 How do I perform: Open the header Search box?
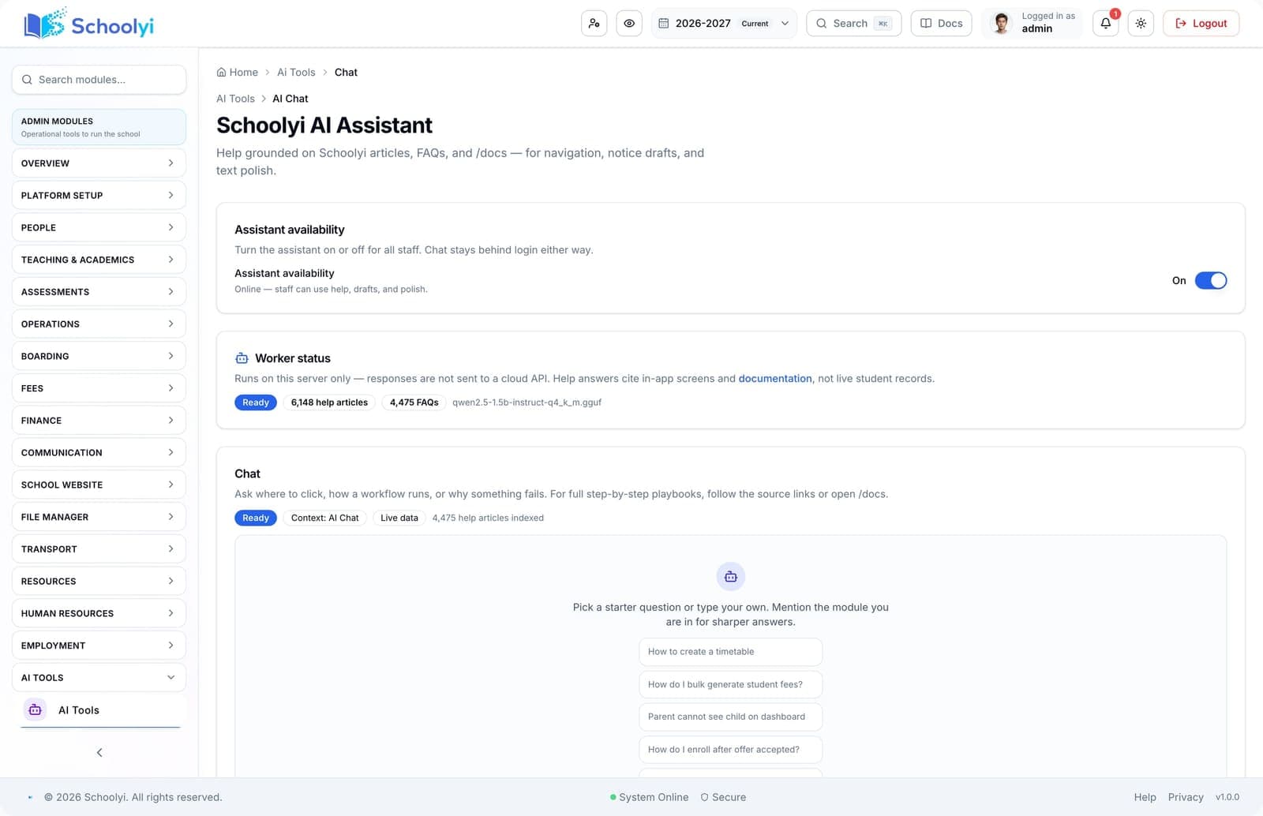coord(853,24)
